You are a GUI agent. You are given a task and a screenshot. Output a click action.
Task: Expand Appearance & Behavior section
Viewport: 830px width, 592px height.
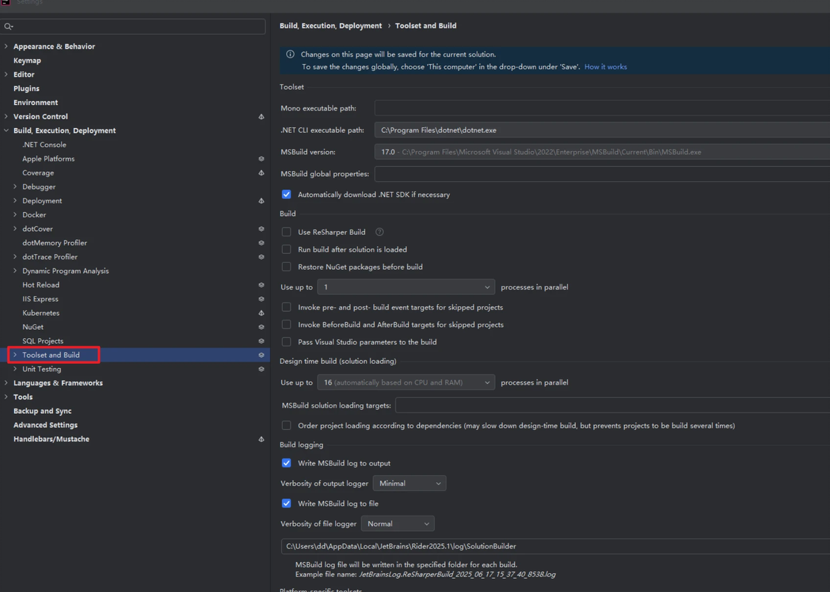(x=6, y=47)
